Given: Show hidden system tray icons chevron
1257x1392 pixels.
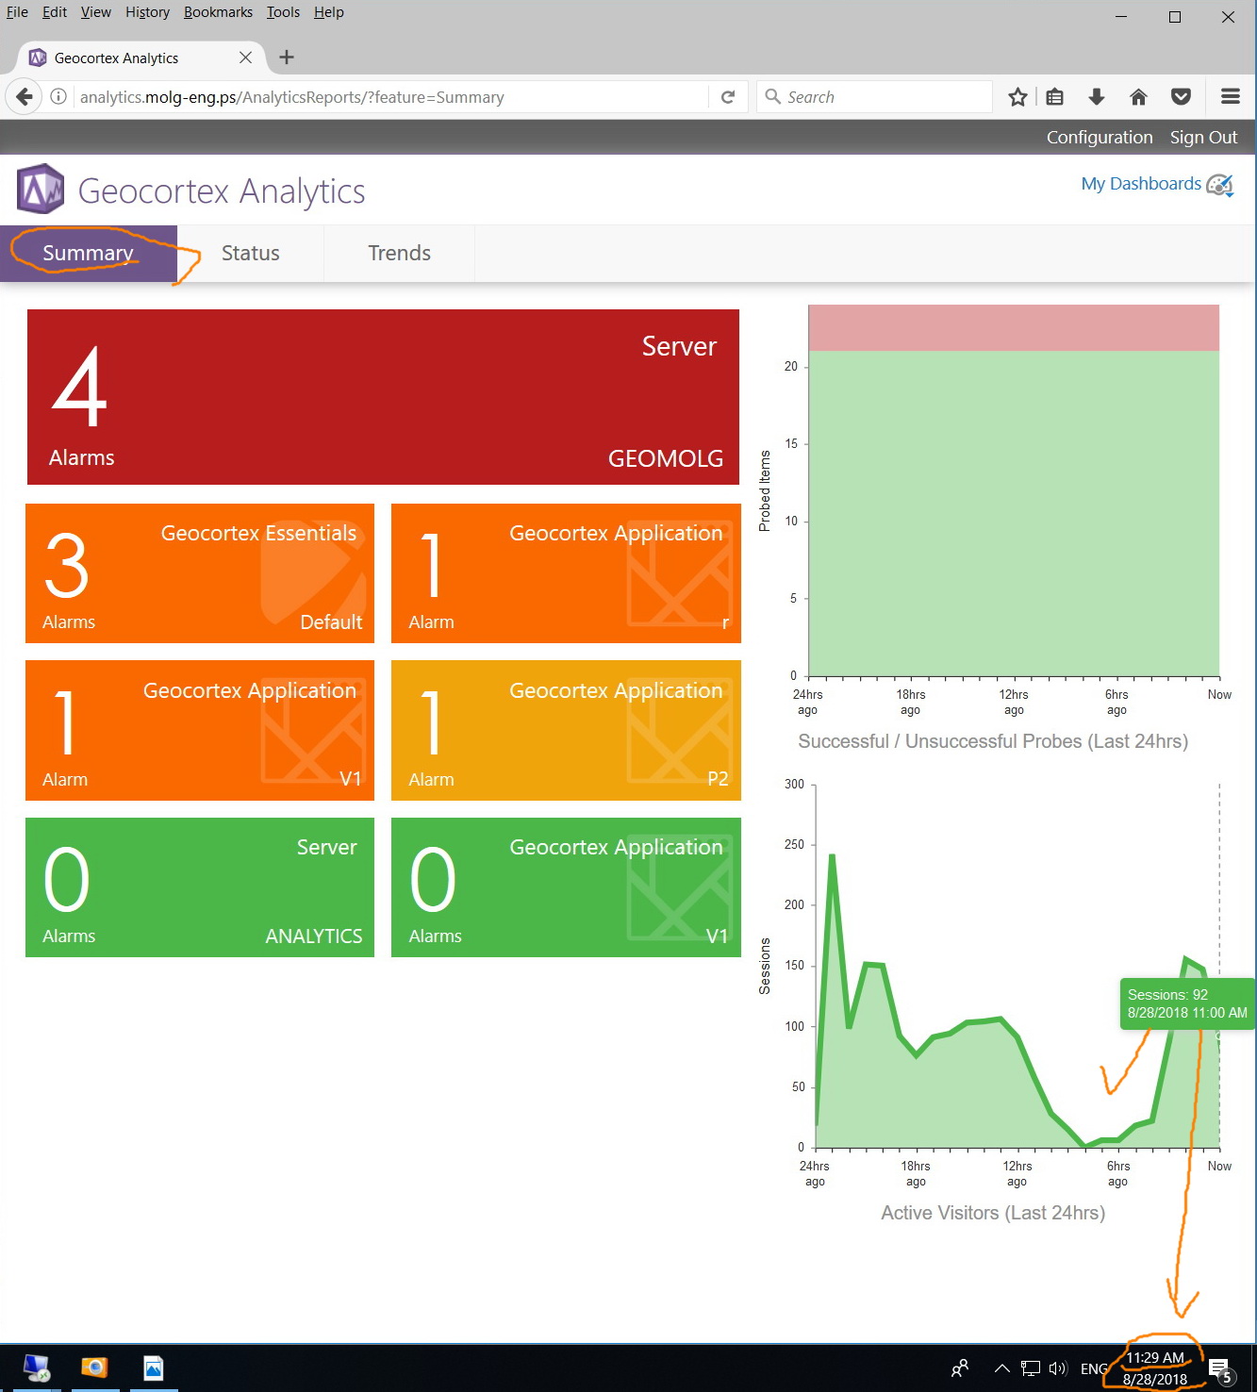Looking at the screenshot, I should click(1001, 1368).
